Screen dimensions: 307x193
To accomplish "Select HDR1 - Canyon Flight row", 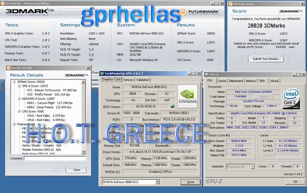I will pos(50,103).
